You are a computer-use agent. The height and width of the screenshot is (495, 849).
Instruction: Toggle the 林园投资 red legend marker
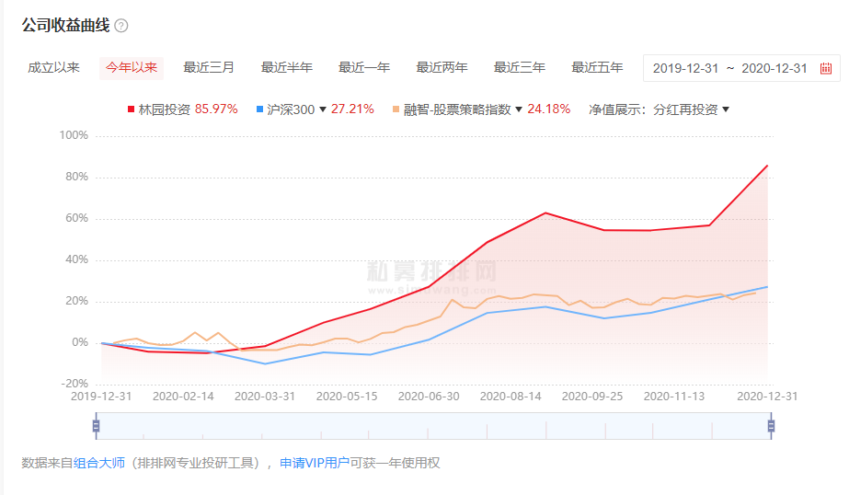pyautogui.click(x=131, y=109)
